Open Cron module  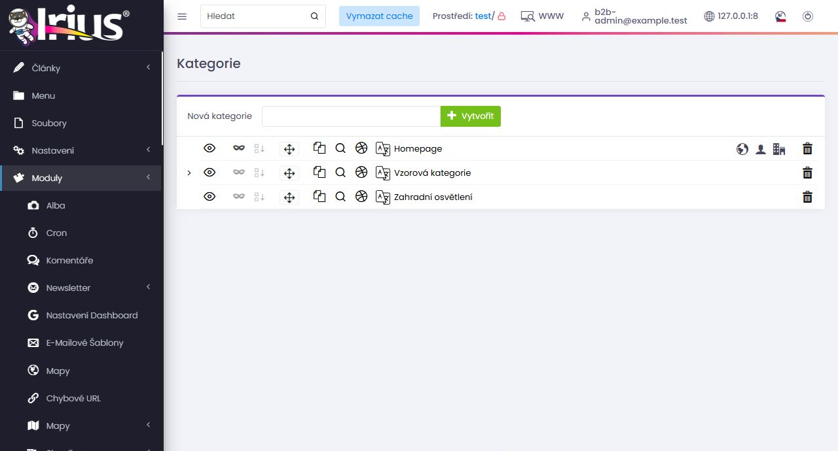point(81,233)
